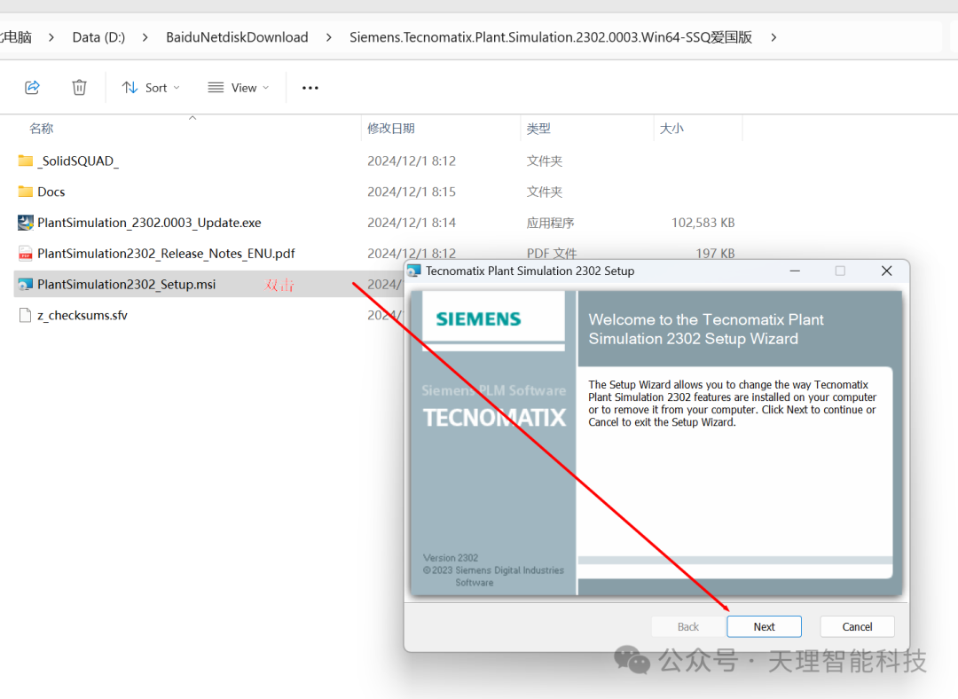The height and width of the screenshot is (699, 958).
Task: Click Cancel in the Setup wizard
Action: 857,626
